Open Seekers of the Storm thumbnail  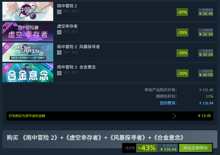(x=28, y=52)
